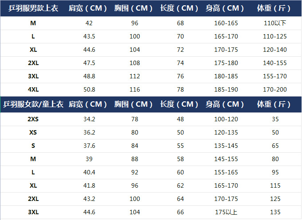Select height range 145-155 cell
Image resolution: width=302 pixels, height=220 pixels.
[x=226, y=159]
